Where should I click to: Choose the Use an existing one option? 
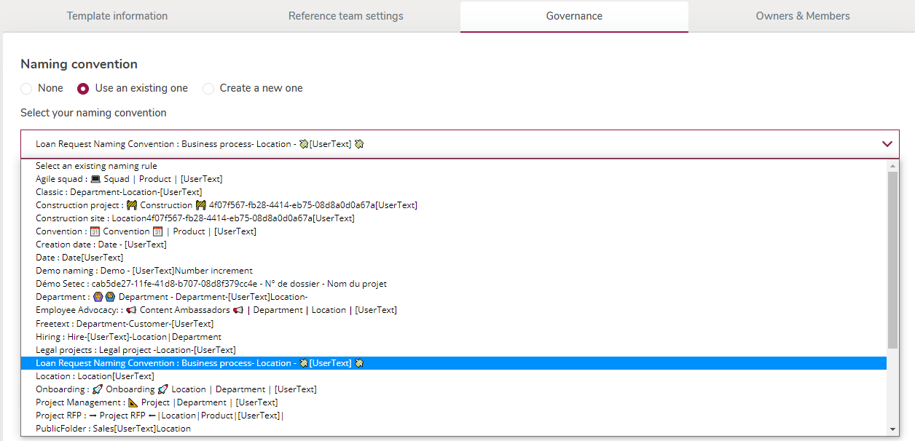(x=83, y=89)
